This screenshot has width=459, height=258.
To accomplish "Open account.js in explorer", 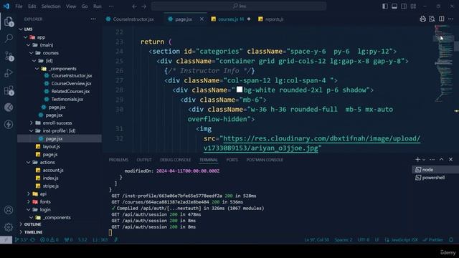I will pyautogui.click(x=53, y=170).
